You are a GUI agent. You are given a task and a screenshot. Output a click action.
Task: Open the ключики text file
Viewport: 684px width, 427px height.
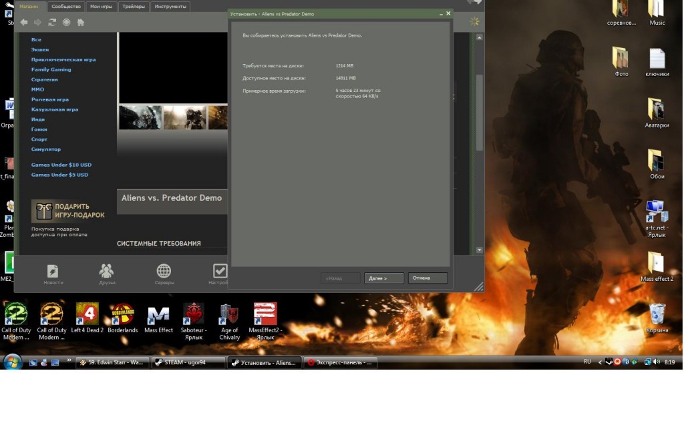tap(657, 62)
